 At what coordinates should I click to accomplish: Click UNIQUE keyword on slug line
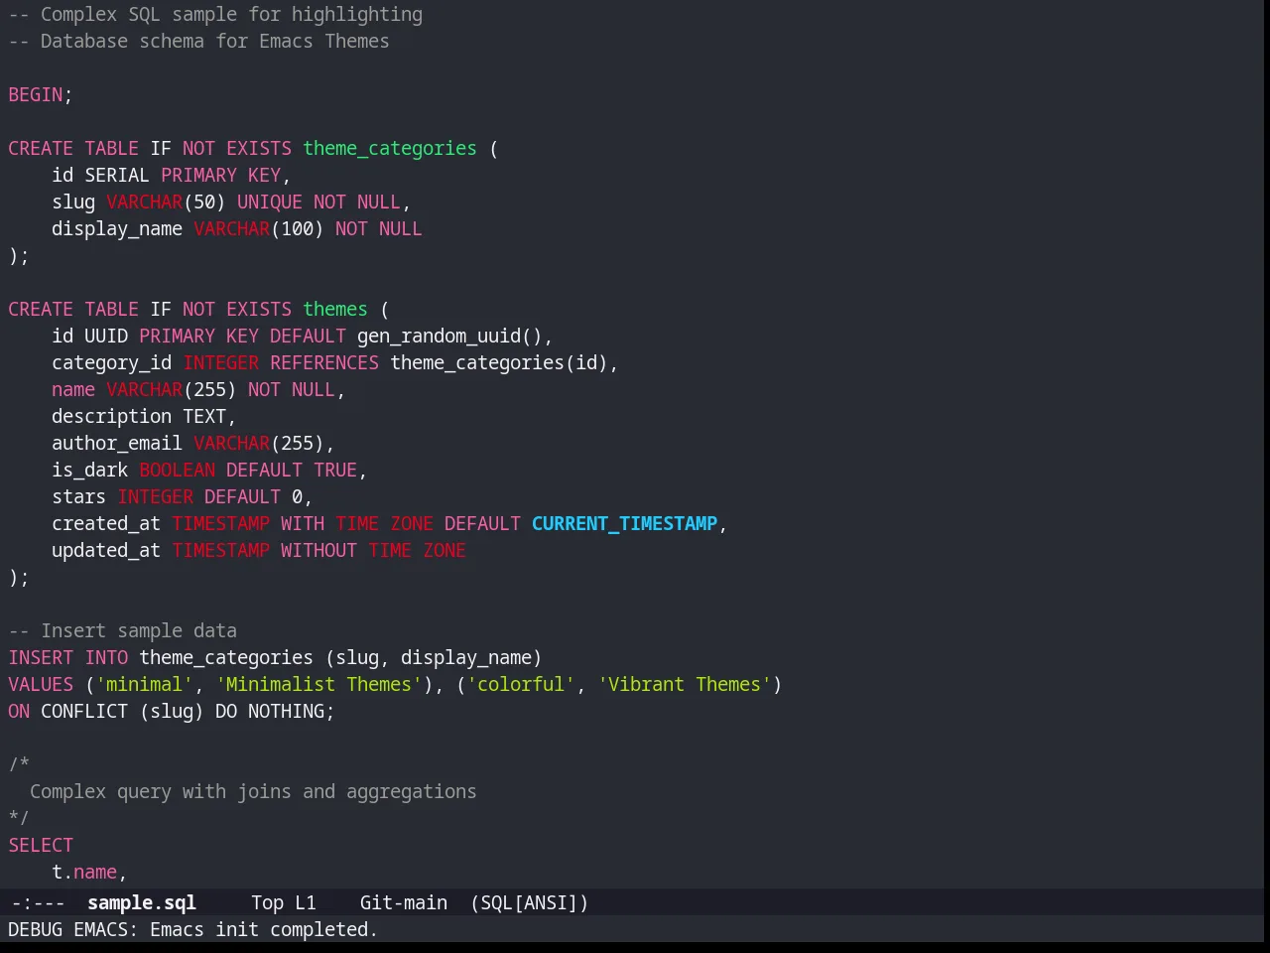pos(270,202)
